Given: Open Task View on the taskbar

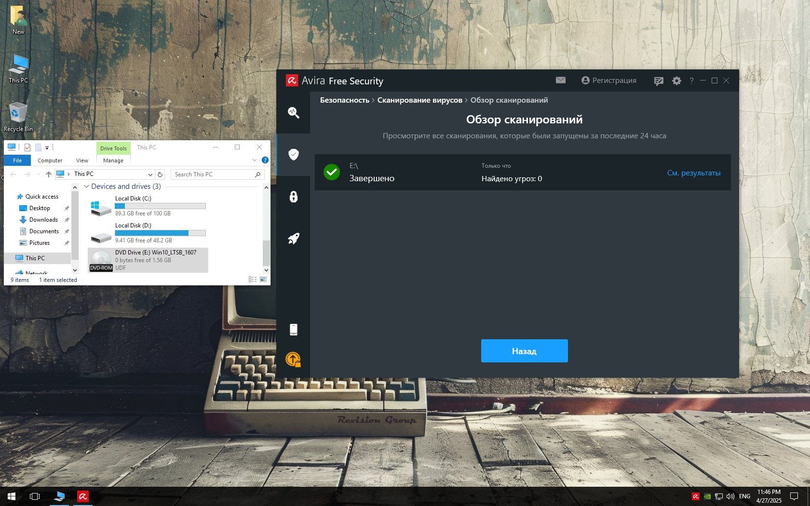Looking at the screenshot, I should (35, 496).
